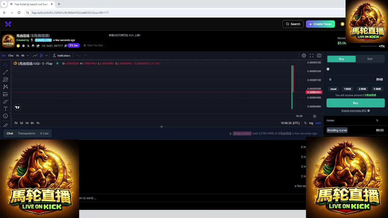Open the Fibonacci retracement tools
This screenshot has height=218, width=388.
coord(5,80)
